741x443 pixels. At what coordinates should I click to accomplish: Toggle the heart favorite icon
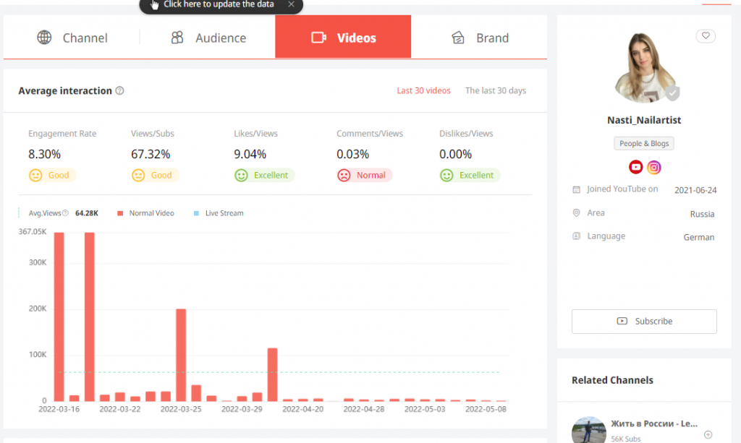click(706, 35)
